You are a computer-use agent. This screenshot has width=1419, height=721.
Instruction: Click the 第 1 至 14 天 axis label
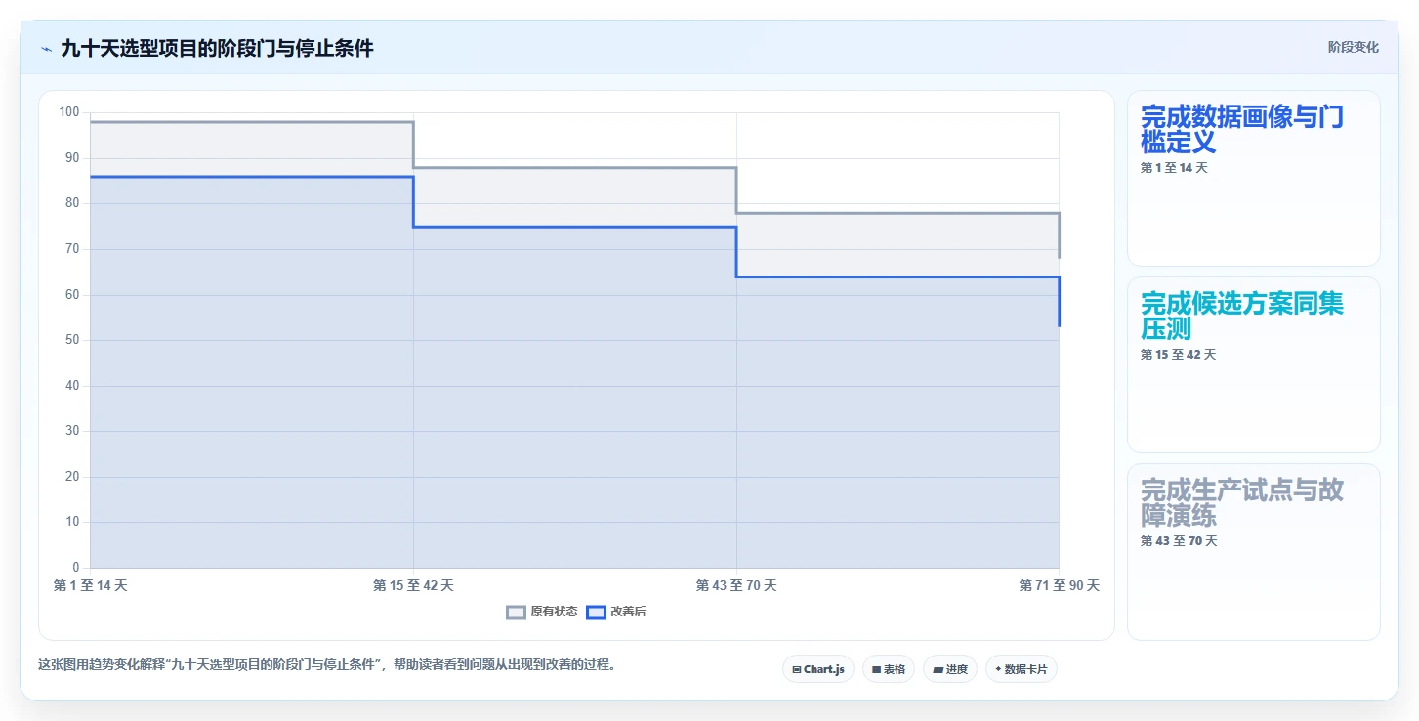point(90,585)
